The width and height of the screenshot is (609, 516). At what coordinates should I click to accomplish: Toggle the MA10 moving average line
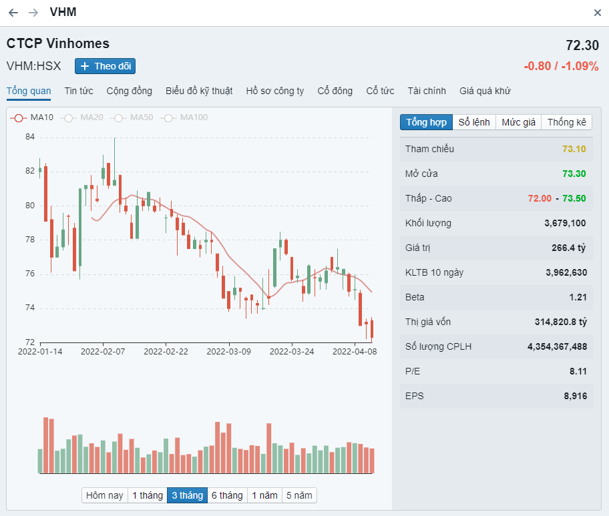click(32, 117)
